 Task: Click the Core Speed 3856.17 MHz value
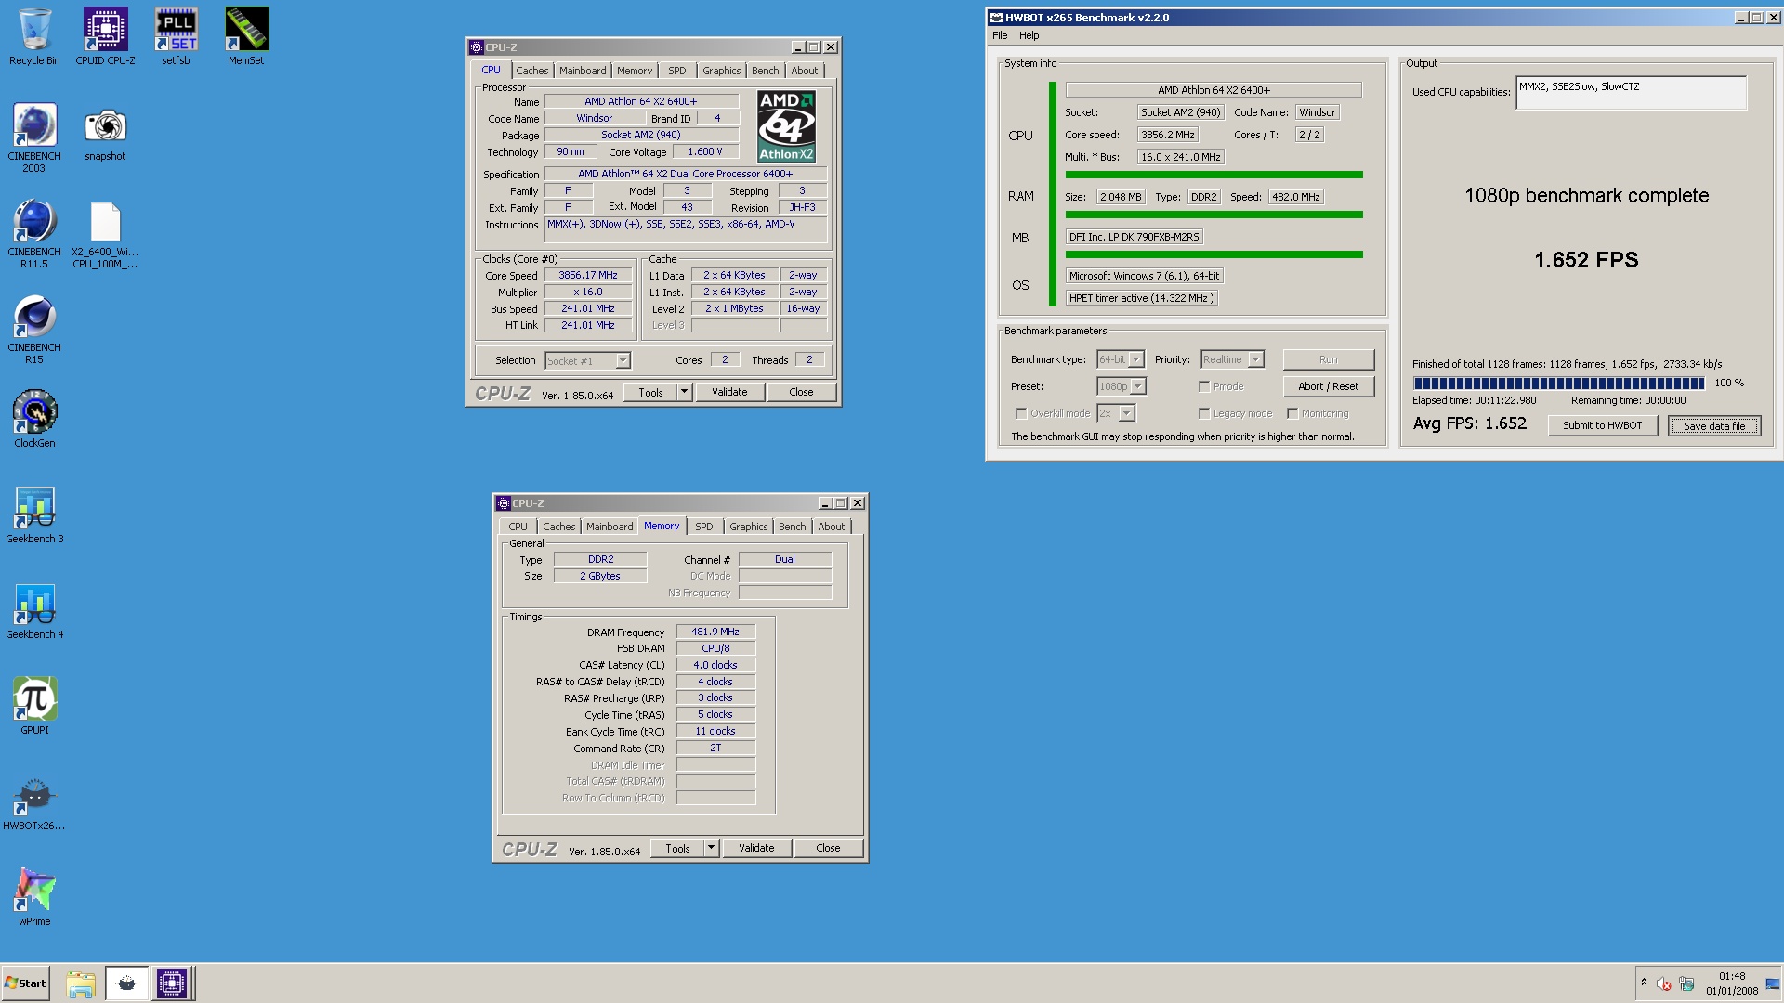587,275
